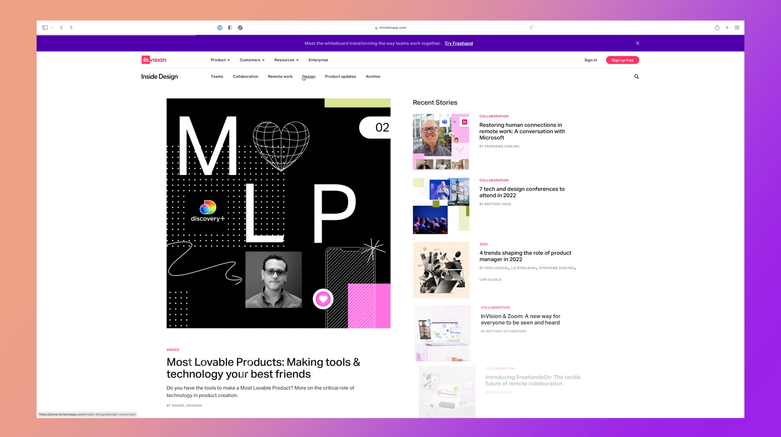The width and height of the screenshot is (781, 437).
Task: Click the new tab plus icon
Action: pos(728,27)
